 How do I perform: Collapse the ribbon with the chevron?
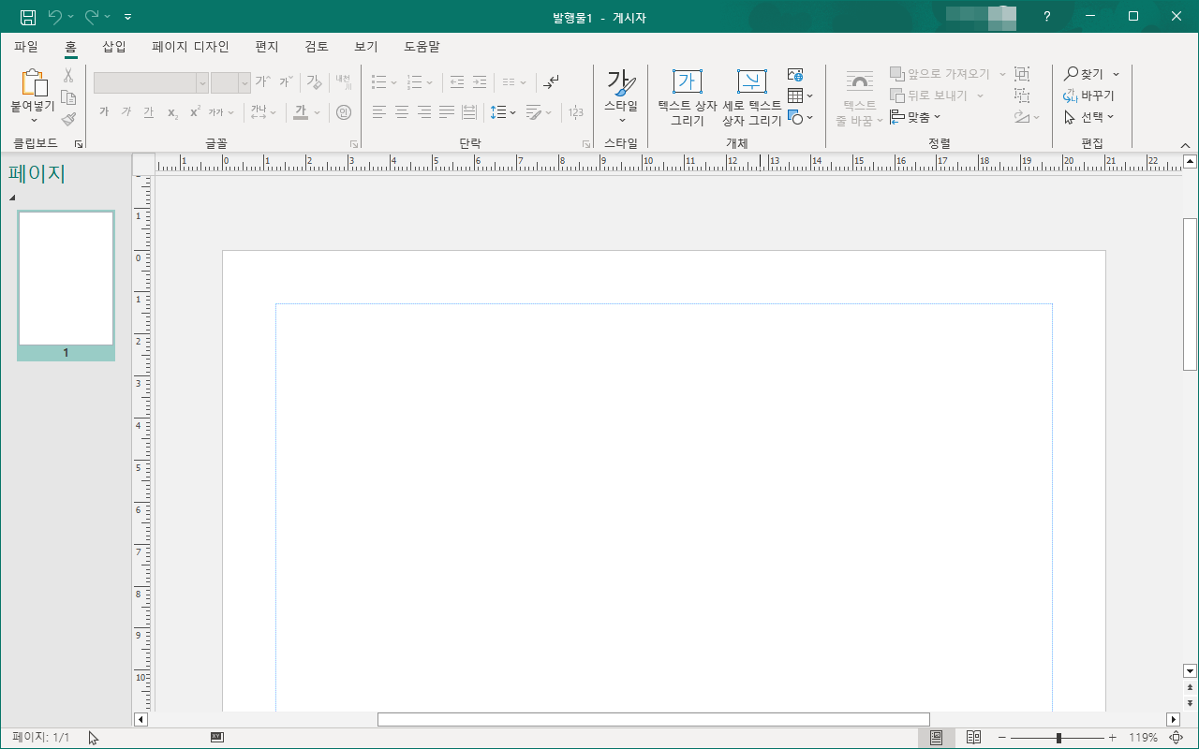point(1185,145)
